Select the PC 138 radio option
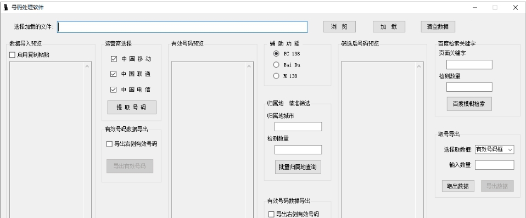This screenshot has height=218, width=526. click(x=276, y=54)
